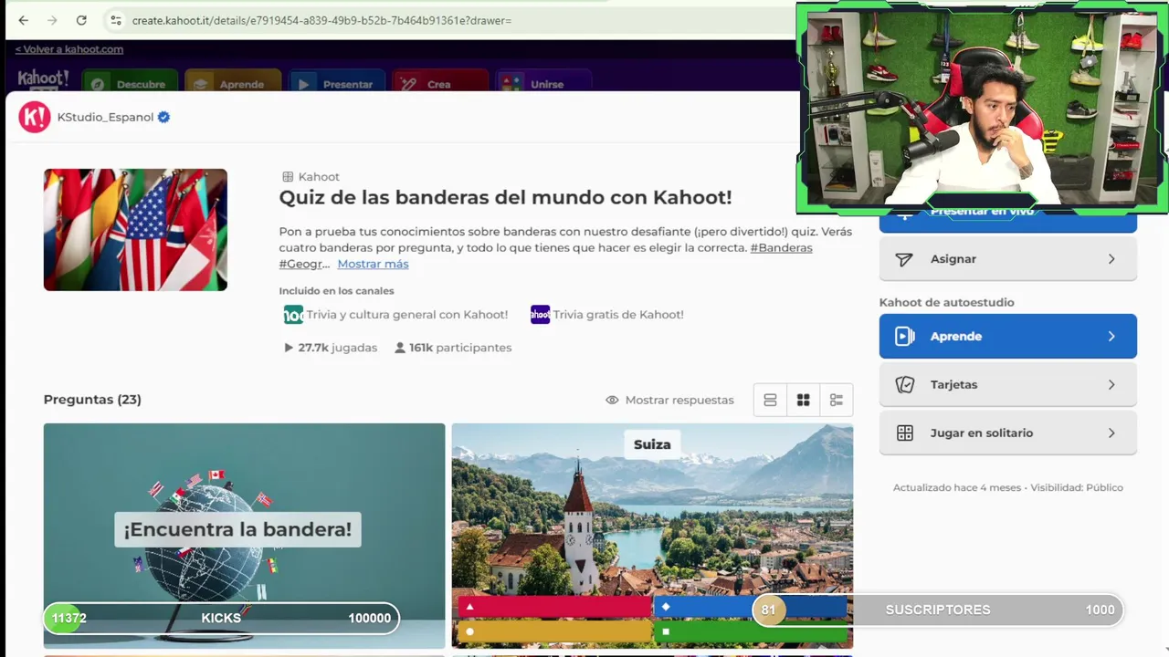Expand the blue Aprende chevron
The image size is (1169, 657).
tap(1111, 336)
